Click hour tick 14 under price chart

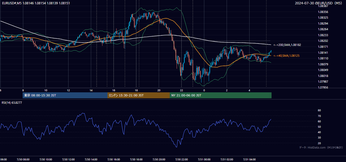[91, 90]
